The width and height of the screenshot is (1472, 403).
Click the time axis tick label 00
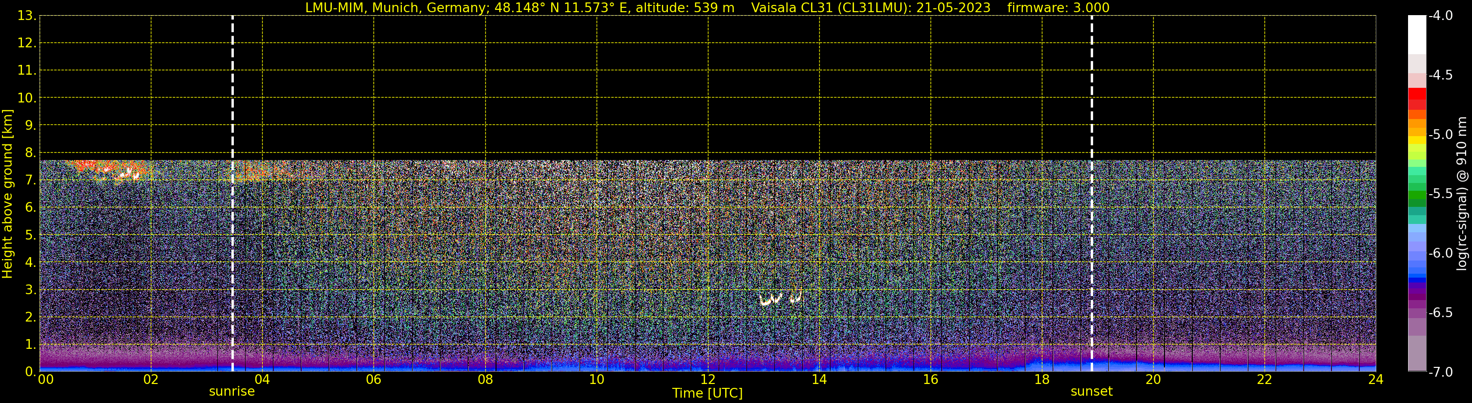click(x=46, y=380)
